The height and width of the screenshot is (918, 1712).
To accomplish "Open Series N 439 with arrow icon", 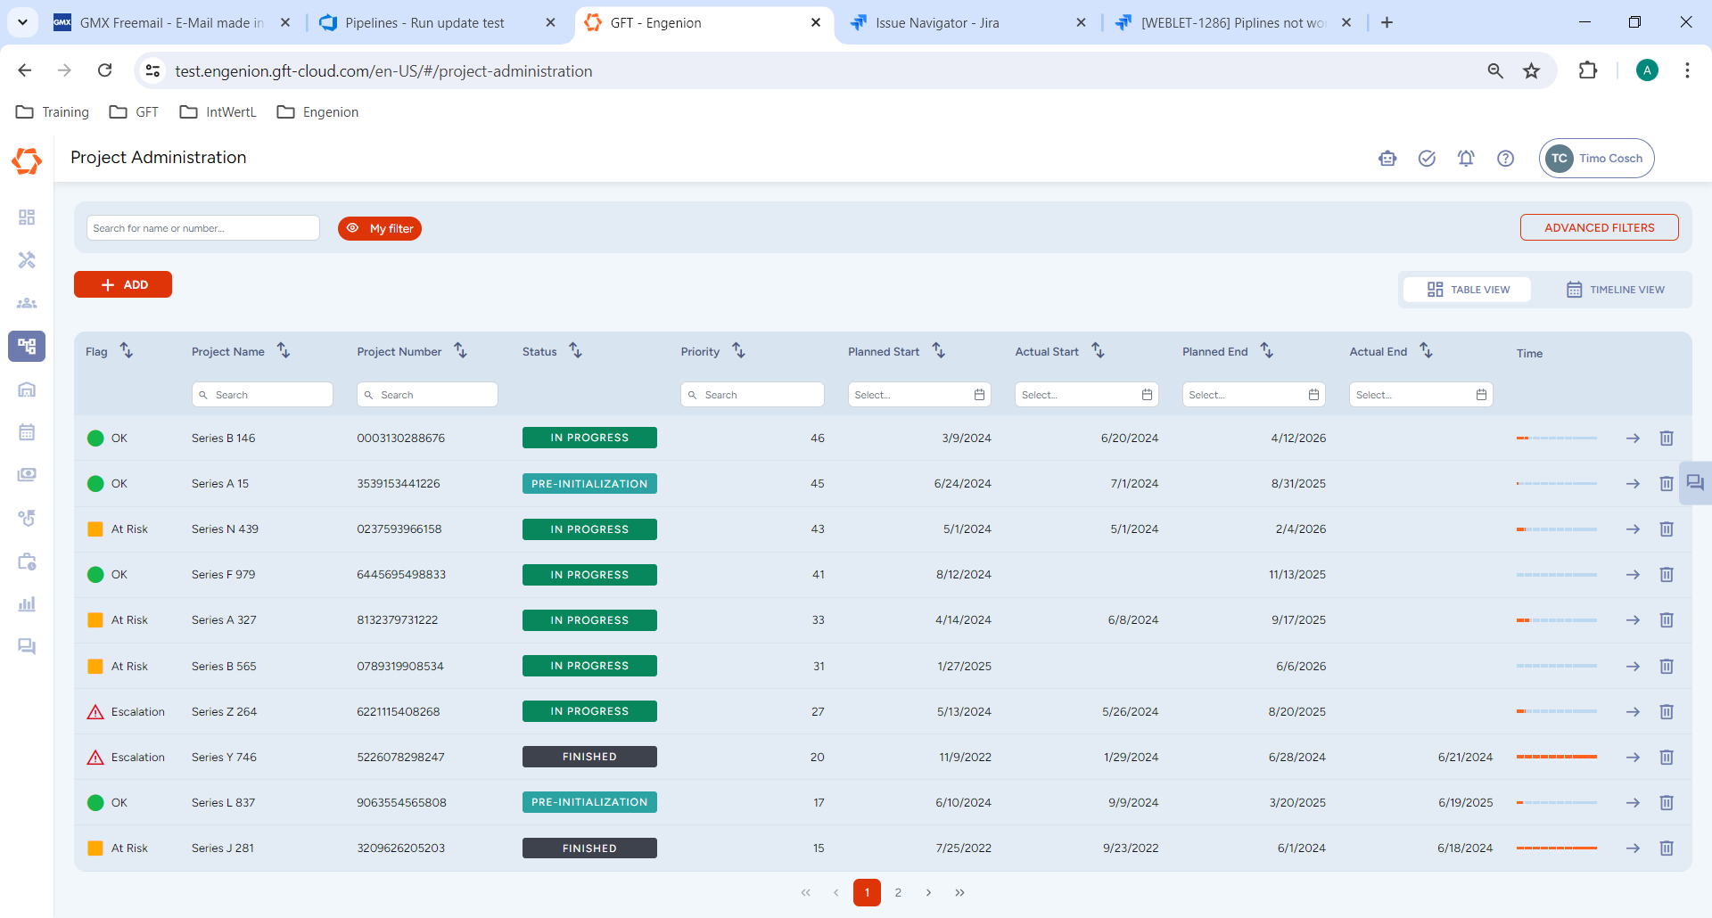I will point(1633,529).
